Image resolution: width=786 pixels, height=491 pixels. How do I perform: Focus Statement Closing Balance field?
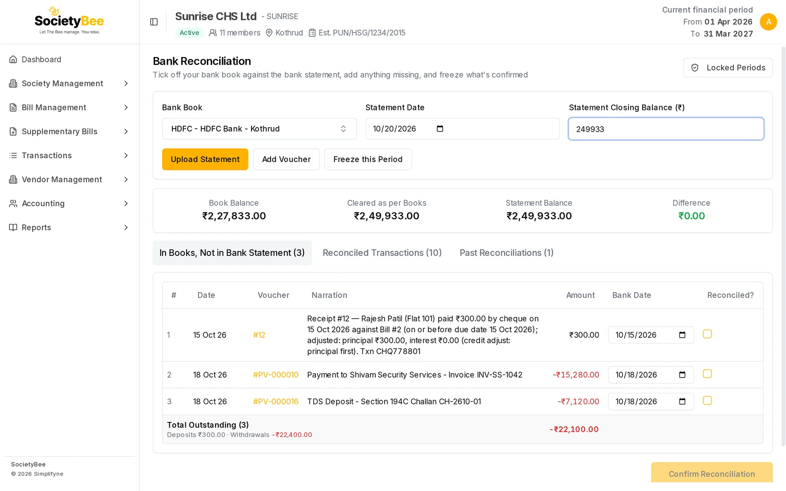pyautogui.click(x=666, y=129)
